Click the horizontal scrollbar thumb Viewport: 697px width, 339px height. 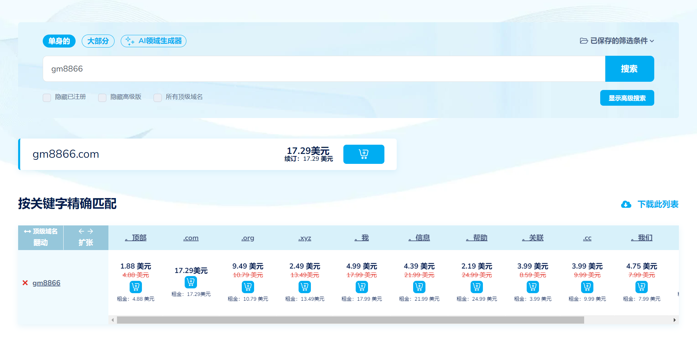[x=351, y=320]
